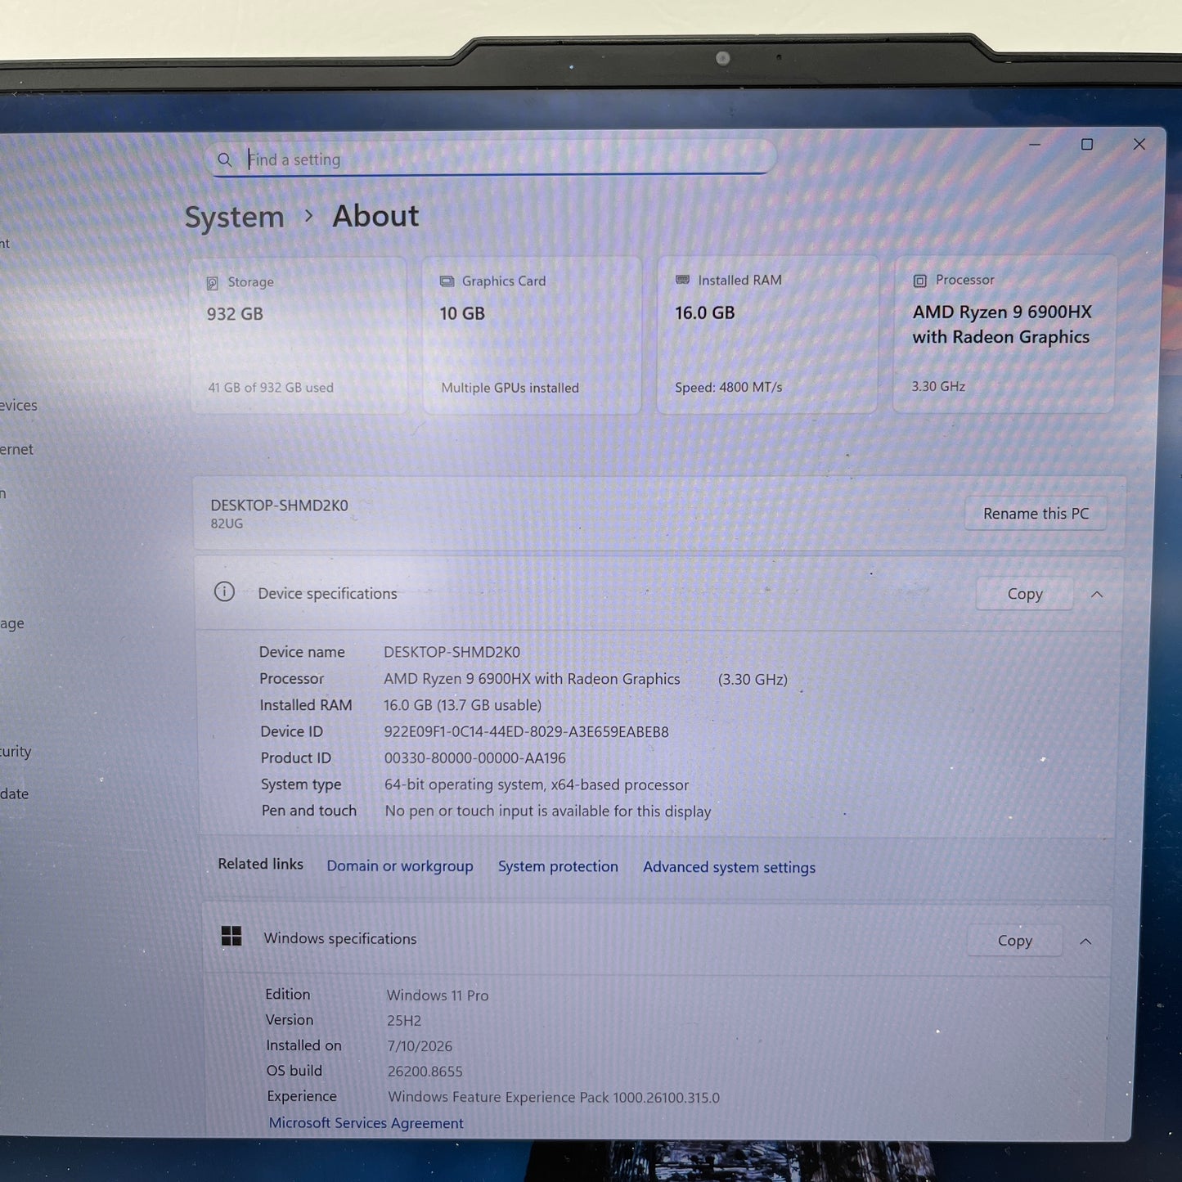Collapse the Windows specifications section
This screenshot has height=1182, width=1182.
1085,942
